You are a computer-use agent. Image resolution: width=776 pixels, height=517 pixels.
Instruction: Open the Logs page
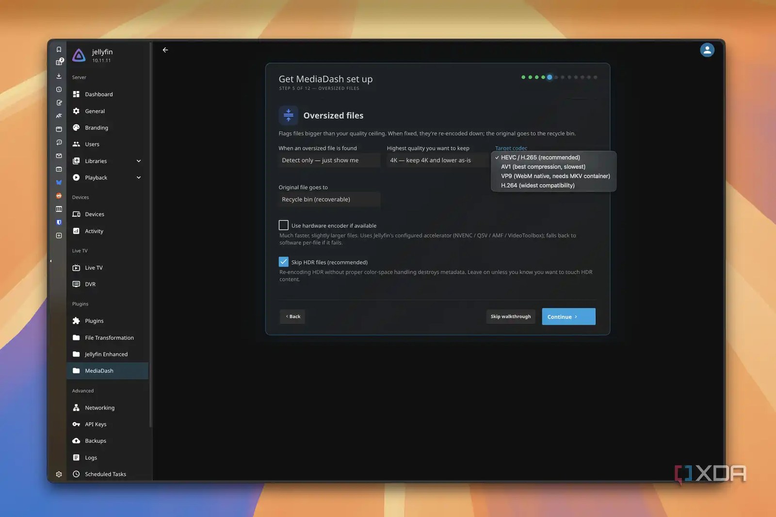click(x=108, y=458)
